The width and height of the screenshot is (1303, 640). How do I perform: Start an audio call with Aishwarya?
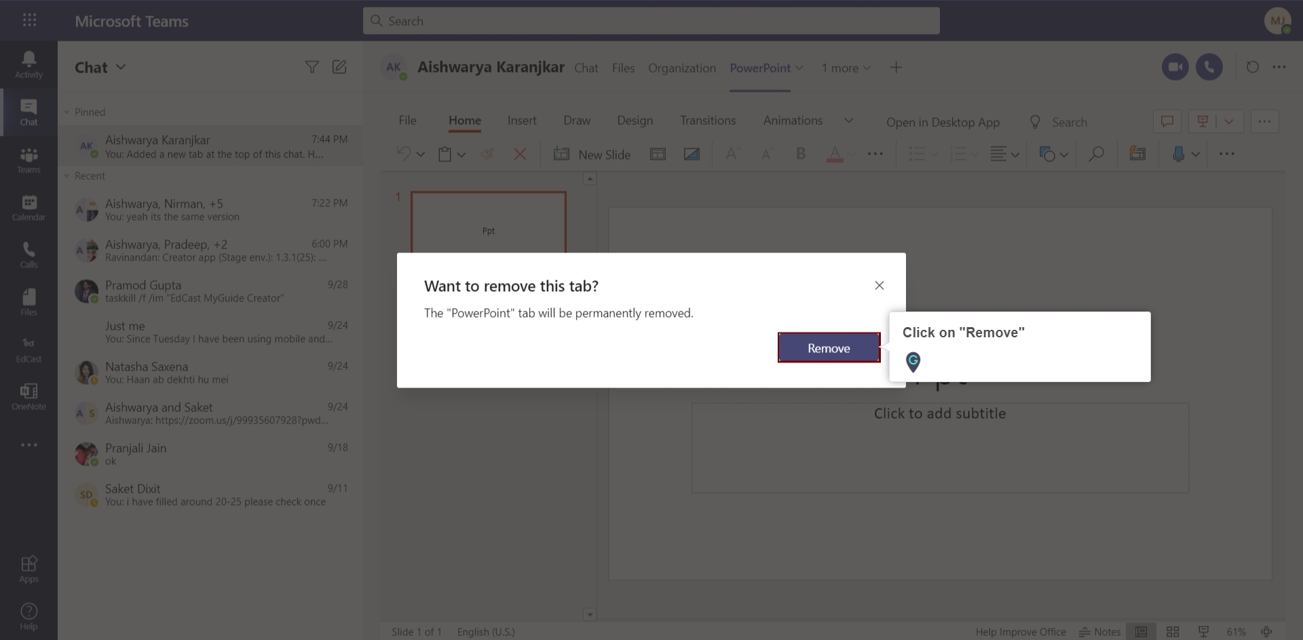point(1209,67)
